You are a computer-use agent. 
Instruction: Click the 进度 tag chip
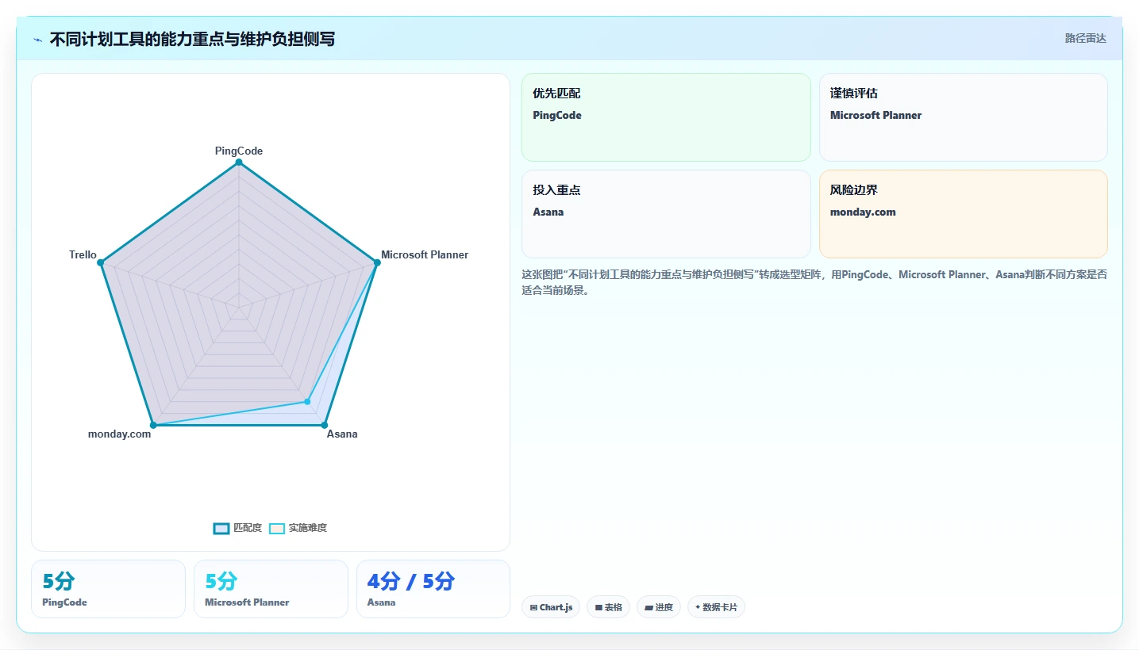point(659,607)
